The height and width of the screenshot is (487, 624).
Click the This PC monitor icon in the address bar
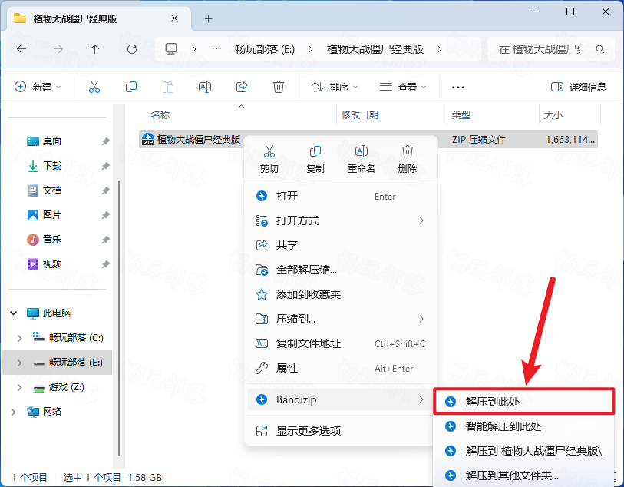pyautogui.click(x=171, y=49)
